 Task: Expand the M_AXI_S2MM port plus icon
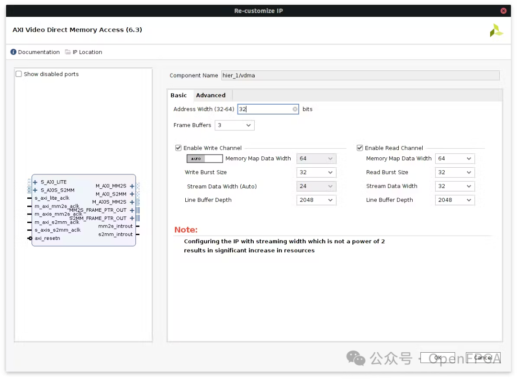click(x=132, y=194)
